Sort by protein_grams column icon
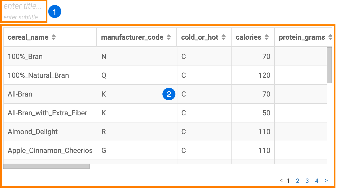This screenshot has width=338, height=188. [330, 37]
